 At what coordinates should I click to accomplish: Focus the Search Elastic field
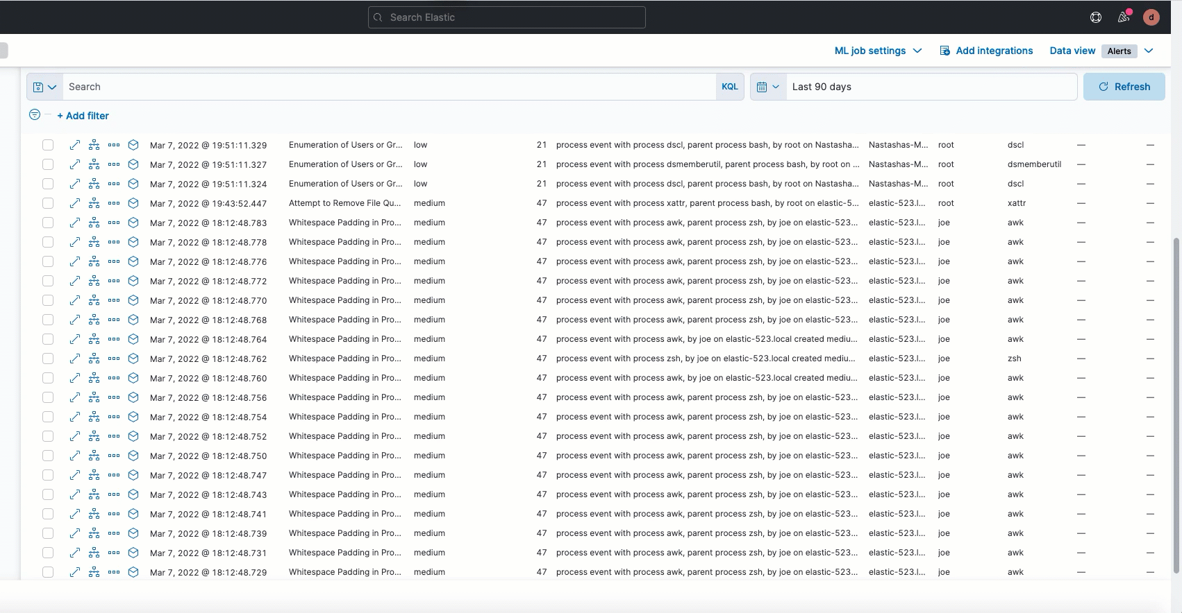pyautogui.click(x=507, y=17)
